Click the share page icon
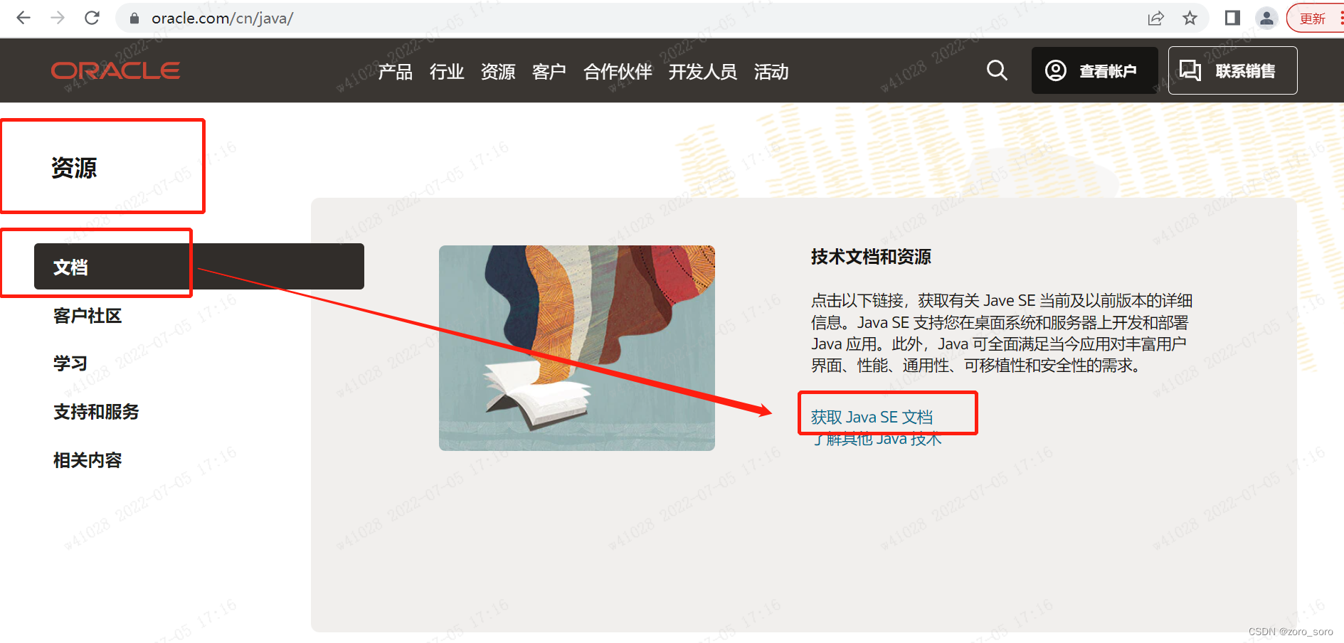Screen dimensions: 1344x643 point(1155,18)
